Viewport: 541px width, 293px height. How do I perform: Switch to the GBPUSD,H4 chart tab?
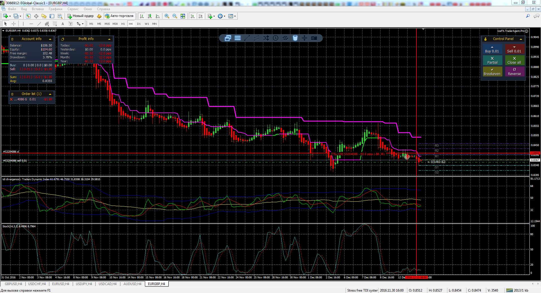click(13, 284)
